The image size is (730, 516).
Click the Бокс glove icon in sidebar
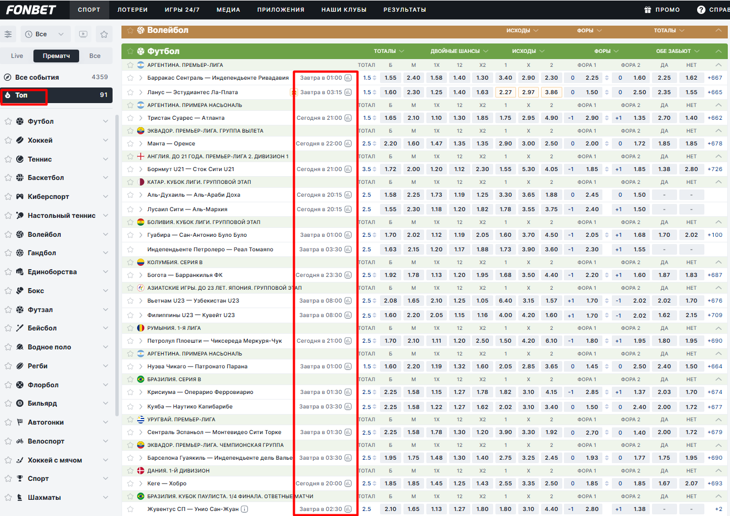tap(20, 291)
